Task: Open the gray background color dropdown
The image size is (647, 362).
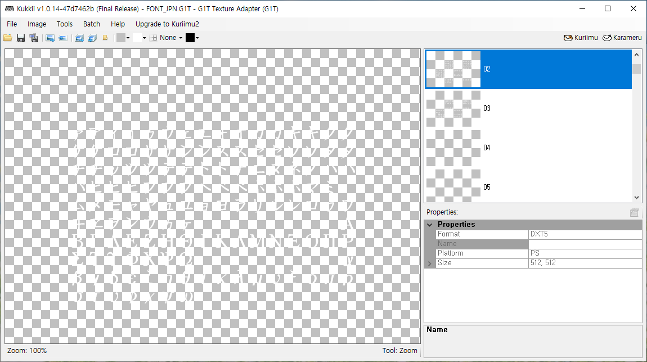Action: [x=128, y=38]
